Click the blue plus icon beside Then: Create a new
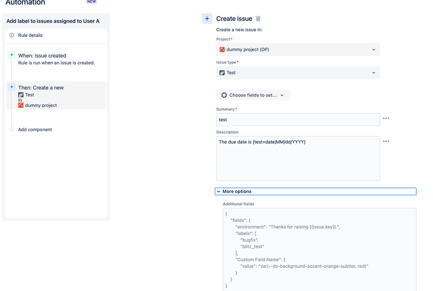The image size is (433, 291). point(12,87)
